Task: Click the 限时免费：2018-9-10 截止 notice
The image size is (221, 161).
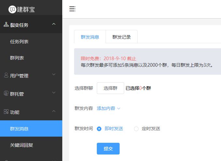Action: tap(109, 59)
